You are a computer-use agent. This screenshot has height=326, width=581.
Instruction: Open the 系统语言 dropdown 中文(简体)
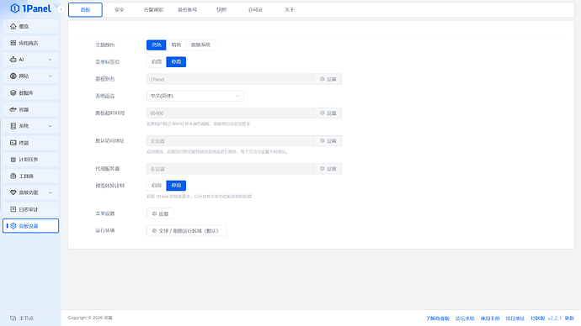[195, 96]
